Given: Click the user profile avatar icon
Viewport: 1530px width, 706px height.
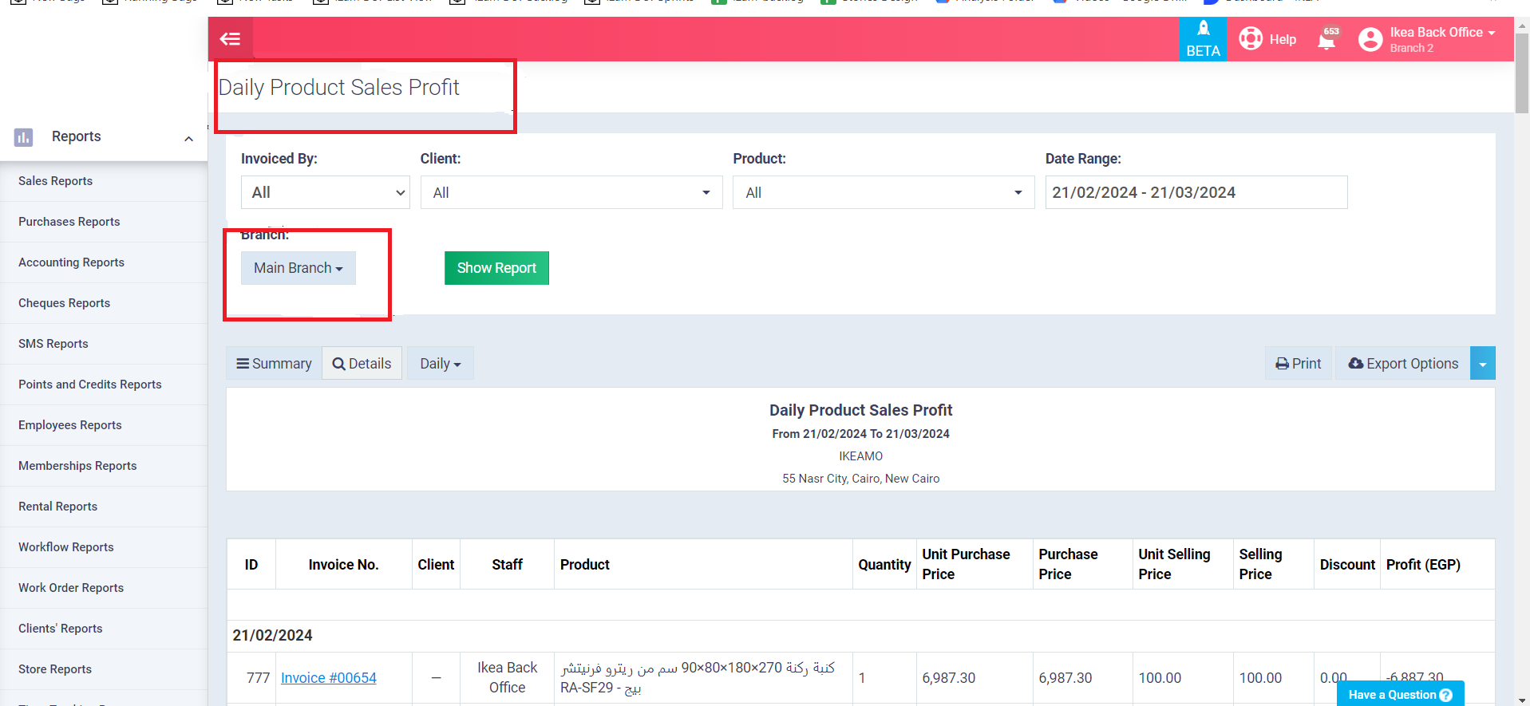Looking at the screenshot, I should (x=1370, y=39).
